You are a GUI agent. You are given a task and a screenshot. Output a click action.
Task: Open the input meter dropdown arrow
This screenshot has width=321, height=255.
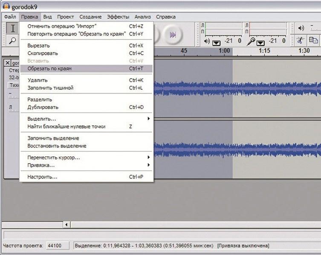[260, 42]
